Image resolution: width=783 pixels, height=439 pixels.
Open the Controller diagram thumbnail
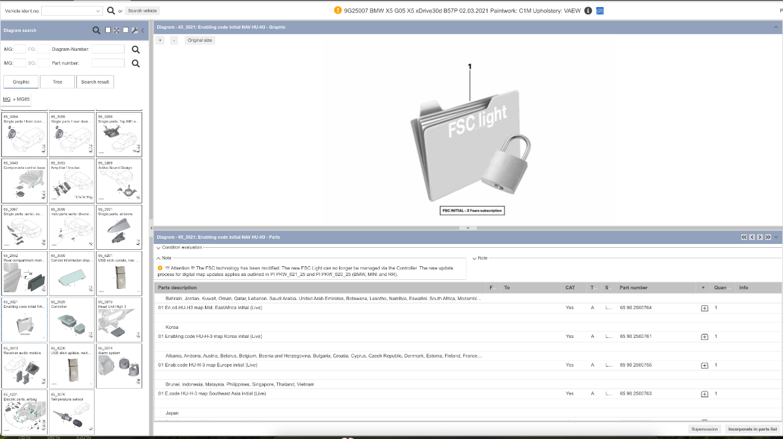pos(72,319)
